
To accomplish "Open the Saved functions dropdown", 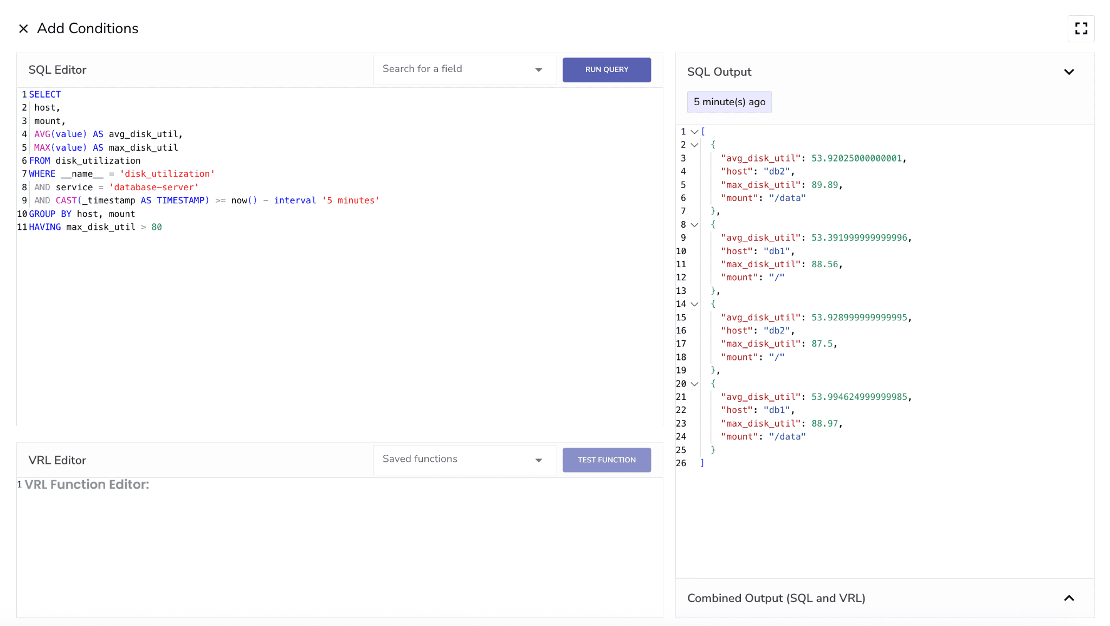I will 464,460.
